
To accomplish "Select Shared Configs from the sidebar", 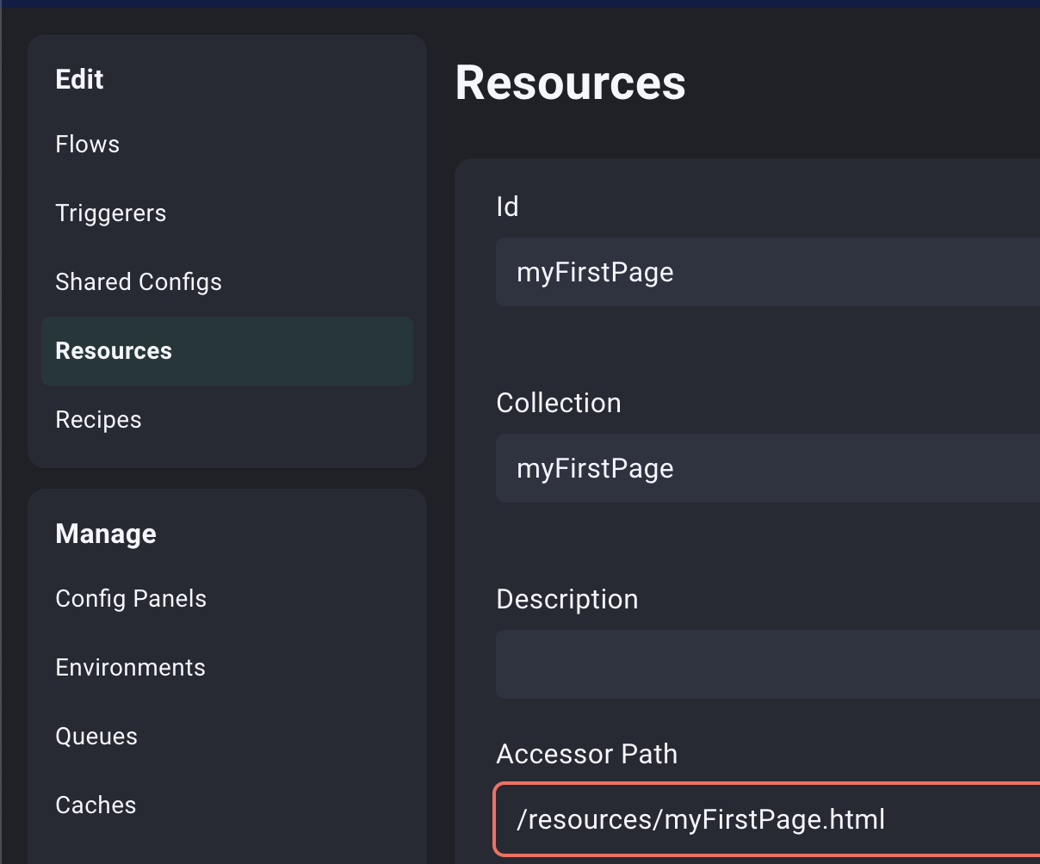I will 139,281.
